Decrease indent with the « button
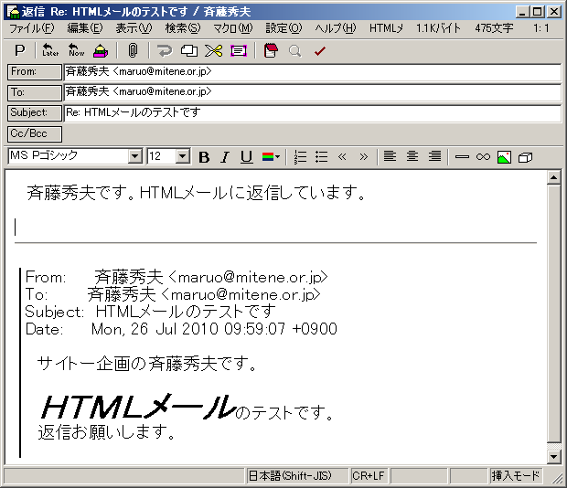 [342, 157]
